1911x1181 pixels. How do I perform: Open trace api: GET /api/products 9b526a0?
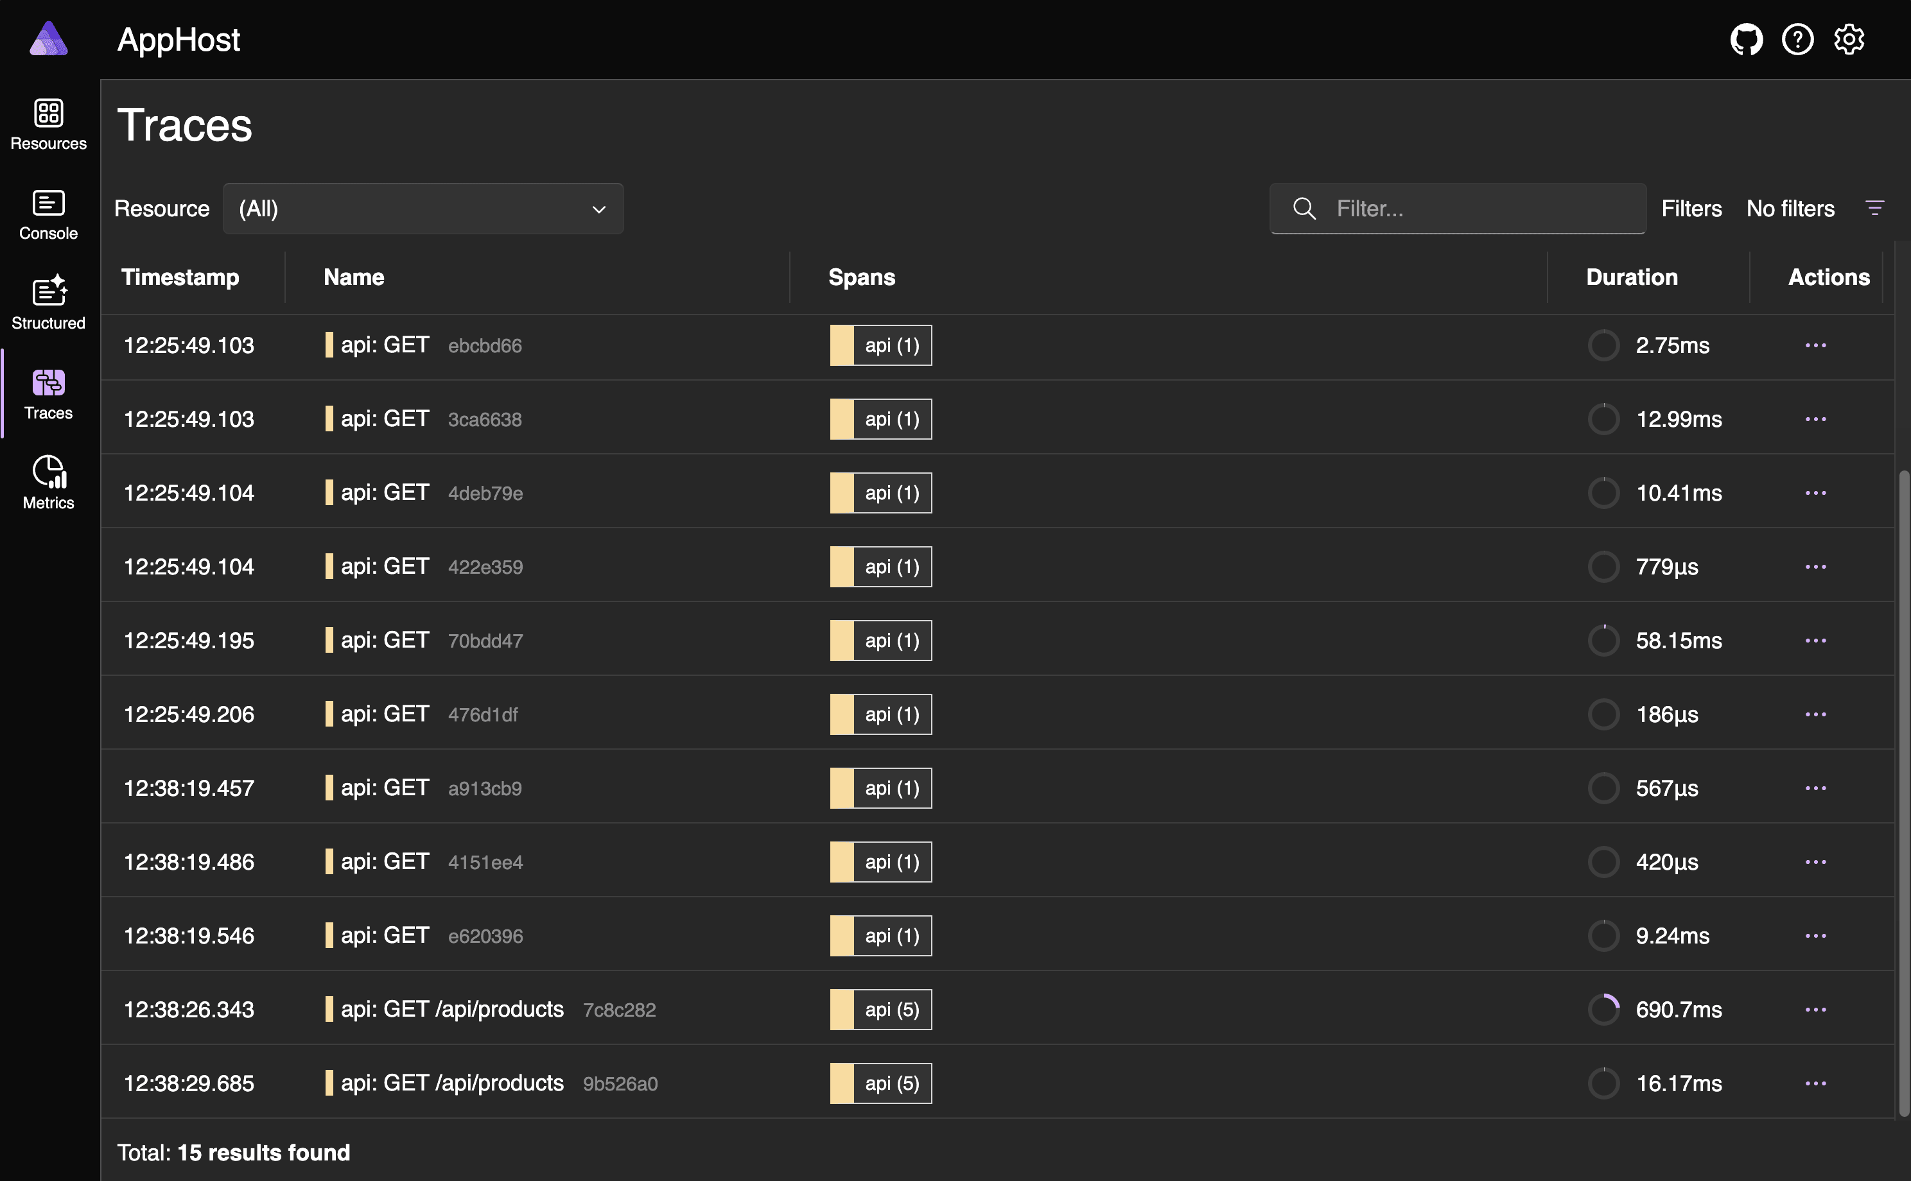pyautogui.click(x=451, y=1083)
